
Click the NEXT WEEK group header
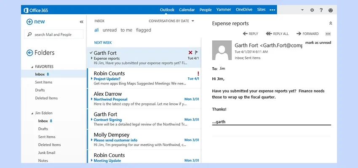tap(103, 42)
